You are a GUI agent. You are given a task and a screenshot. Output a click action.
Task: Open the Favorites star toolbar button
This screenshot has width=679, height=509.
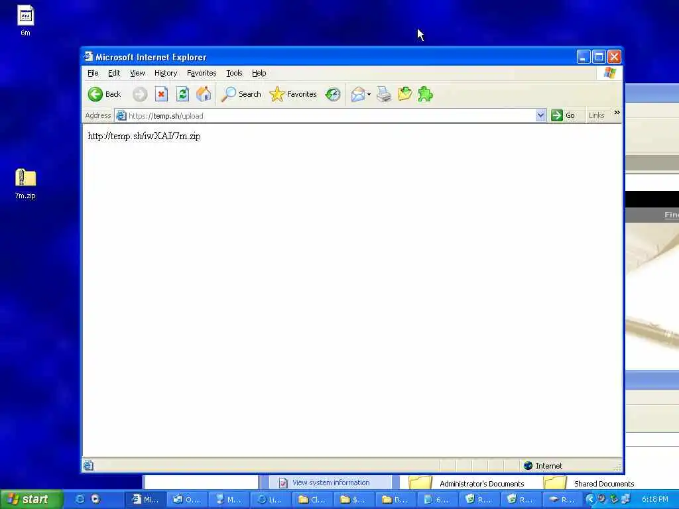click(x=293, y=94)
